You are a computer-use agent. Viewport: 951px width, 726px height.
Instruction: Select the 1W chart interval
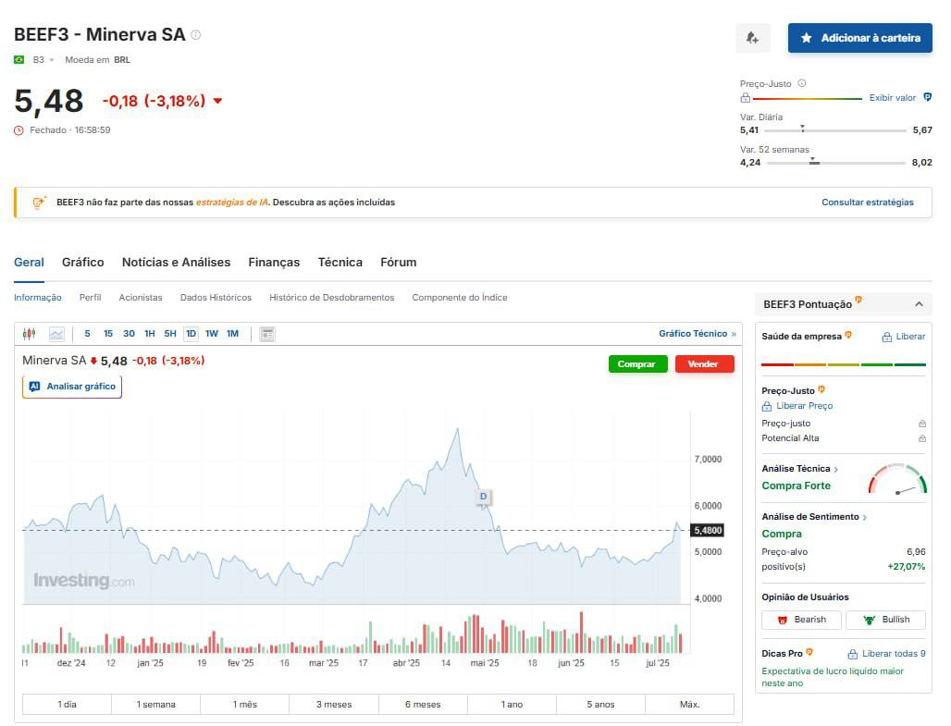click(211, 334)
